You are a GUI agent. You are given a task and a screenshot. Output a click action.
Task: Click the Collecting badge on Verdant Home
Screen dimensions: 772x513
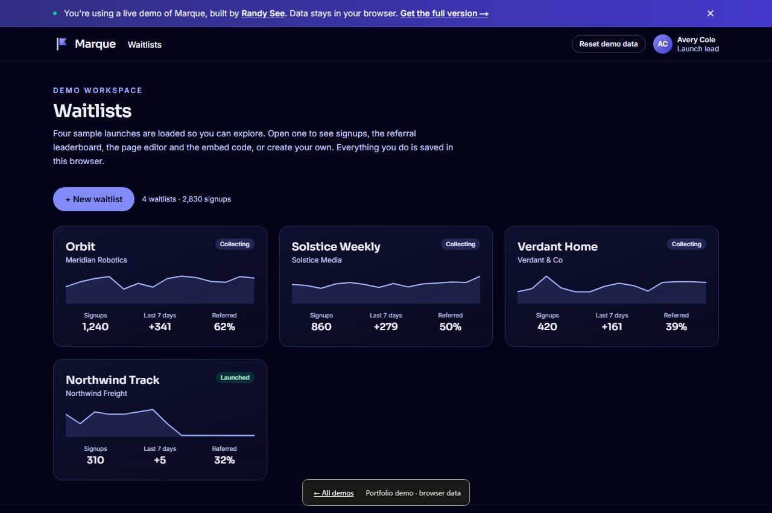(686, 244)
